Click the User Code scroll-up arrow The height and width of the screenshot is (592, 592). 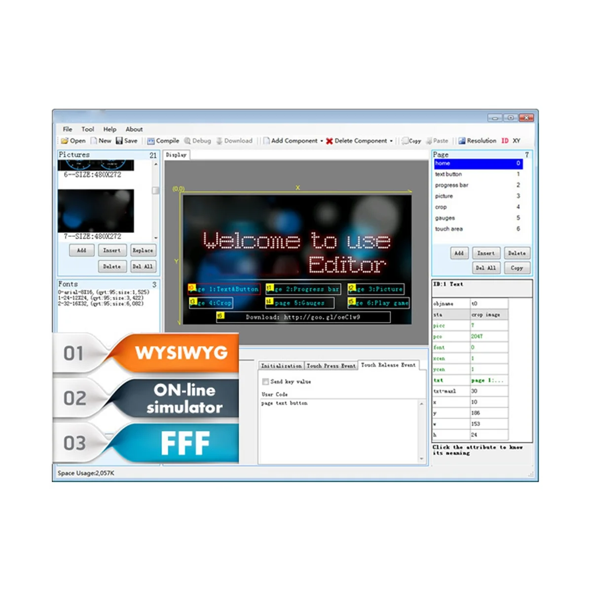click(421, 404)
